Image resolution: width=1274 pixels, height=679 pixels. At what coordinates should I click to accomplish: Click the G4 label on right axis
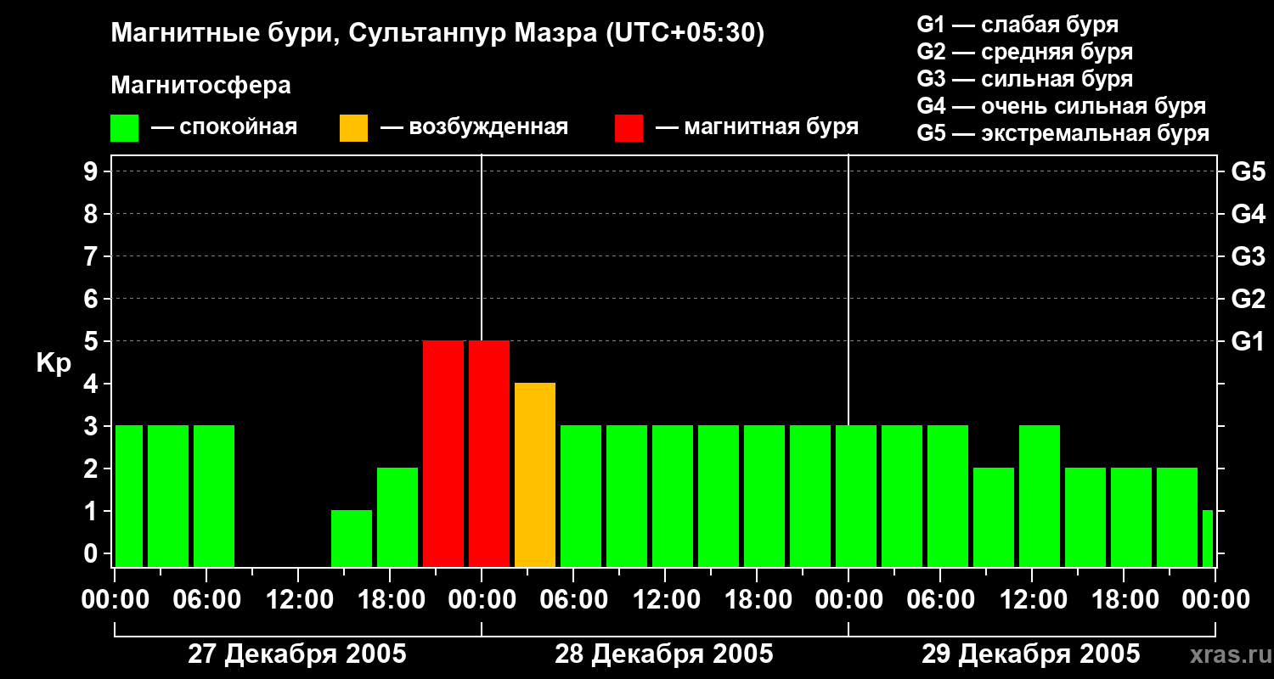tap(1249, 215)
